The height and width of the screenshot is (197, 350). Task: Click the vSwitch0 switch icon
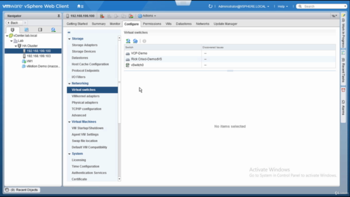tap(127, 65)
